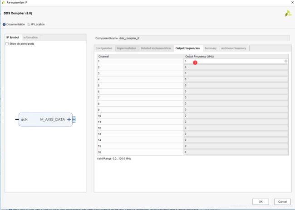Screen dimensions: 295x210
Task: Open the Additional Summary tab
Action: tap(233, 48)
